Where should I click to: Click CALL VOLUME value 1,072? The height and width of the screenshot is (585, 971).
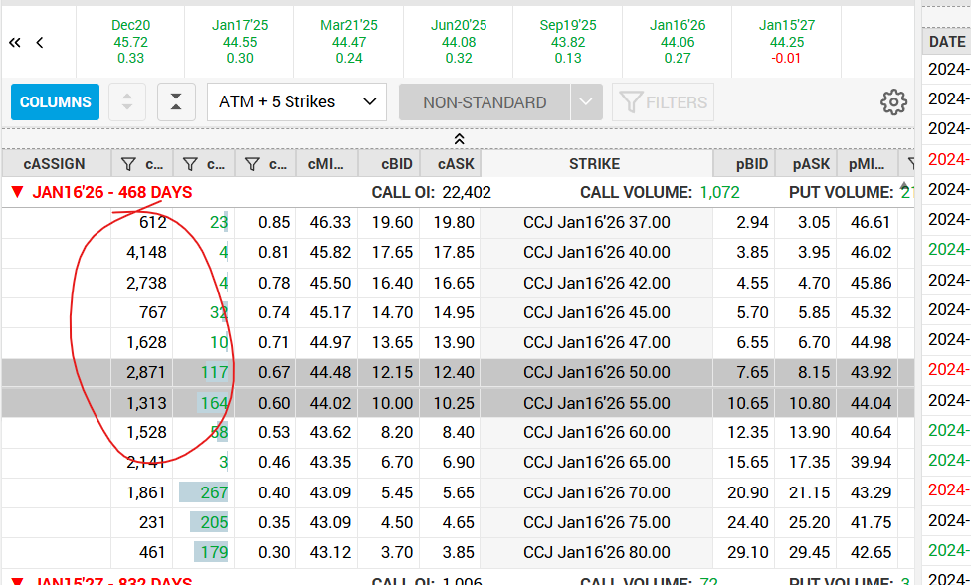(719, 193)
